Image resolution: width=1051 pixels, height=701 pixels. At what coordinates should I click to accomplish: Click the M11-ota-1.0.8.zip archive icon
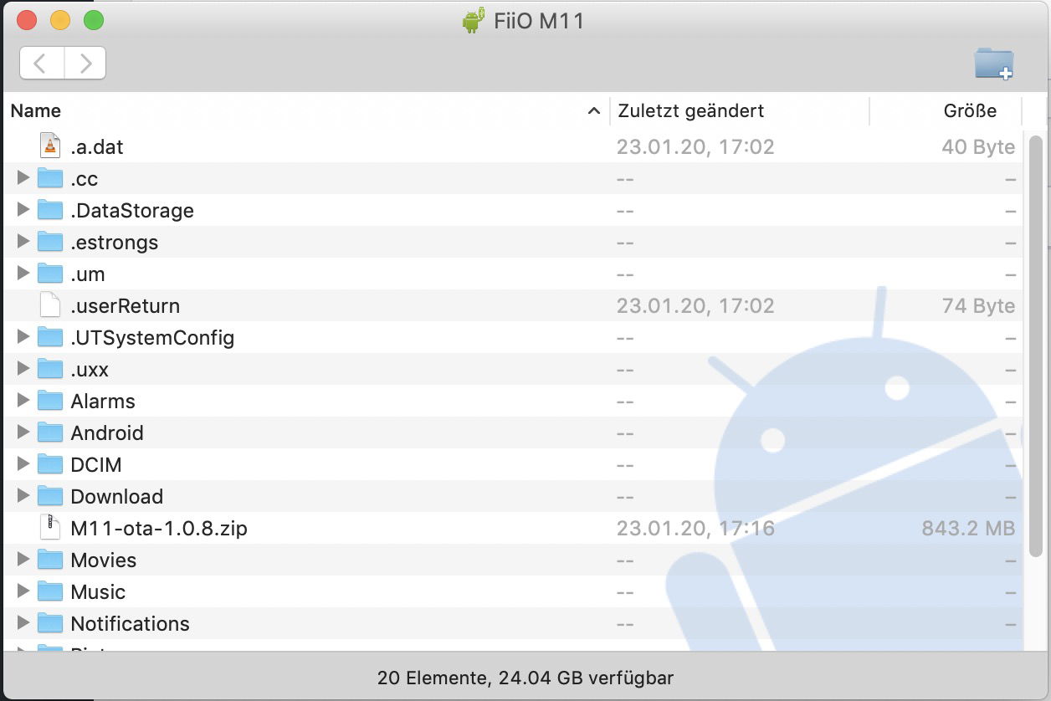(50, 528)
